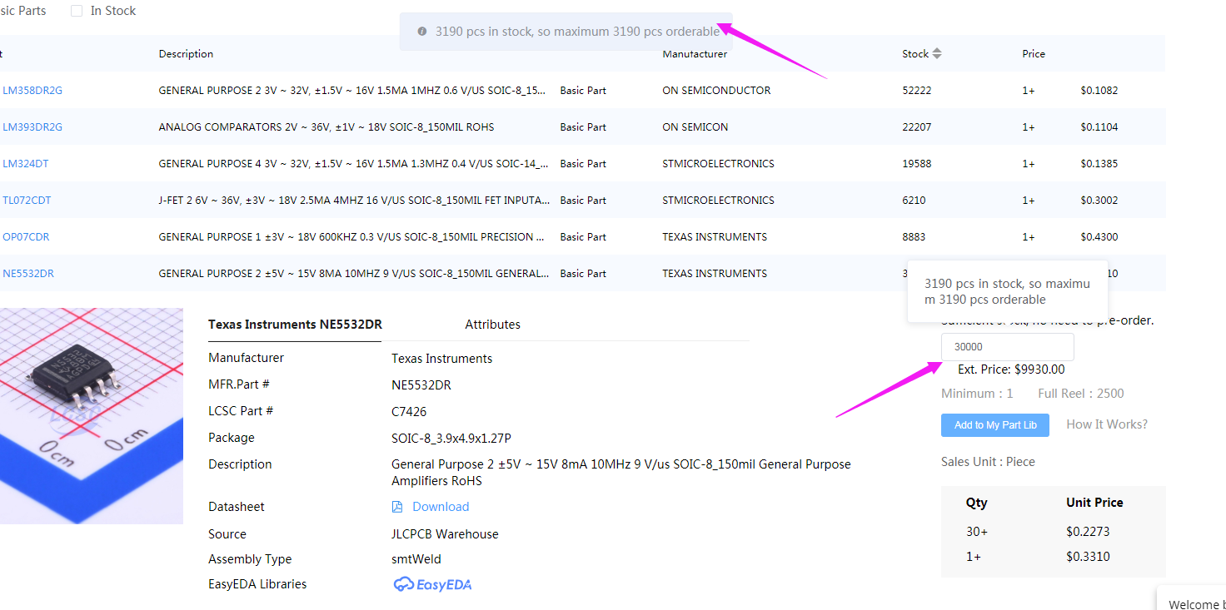
Task: Click the info icon in the stock notice
Action: coord(422,32)
